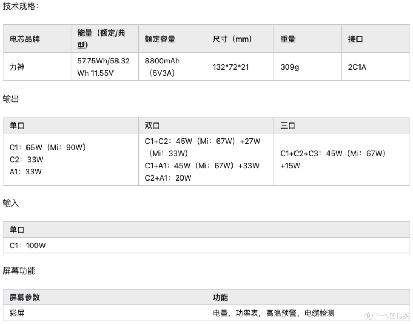This screenshot has width=413, height=324.
Task: Click the C1+C2+C3 triple-port output text
Action: [x=333, y=160]
